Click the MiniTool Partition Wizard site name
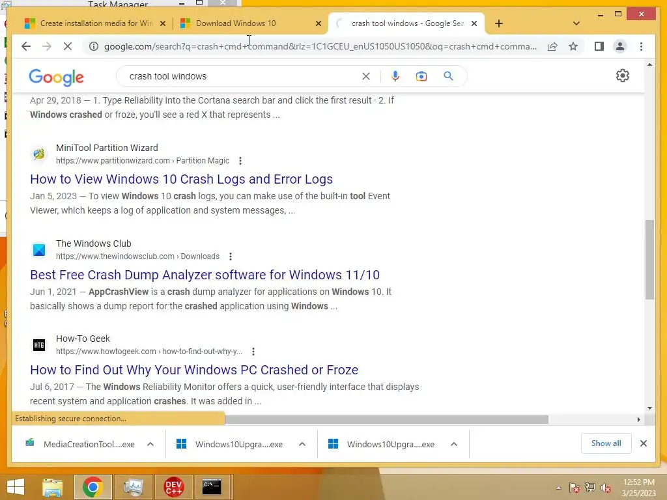The image size is (667, 500). pos(107,148)
